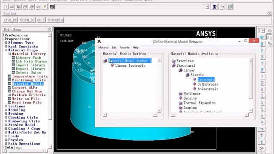This screenshot has width=274, height=154.
Task: Click the Contact manager icon
Action: 230,7
